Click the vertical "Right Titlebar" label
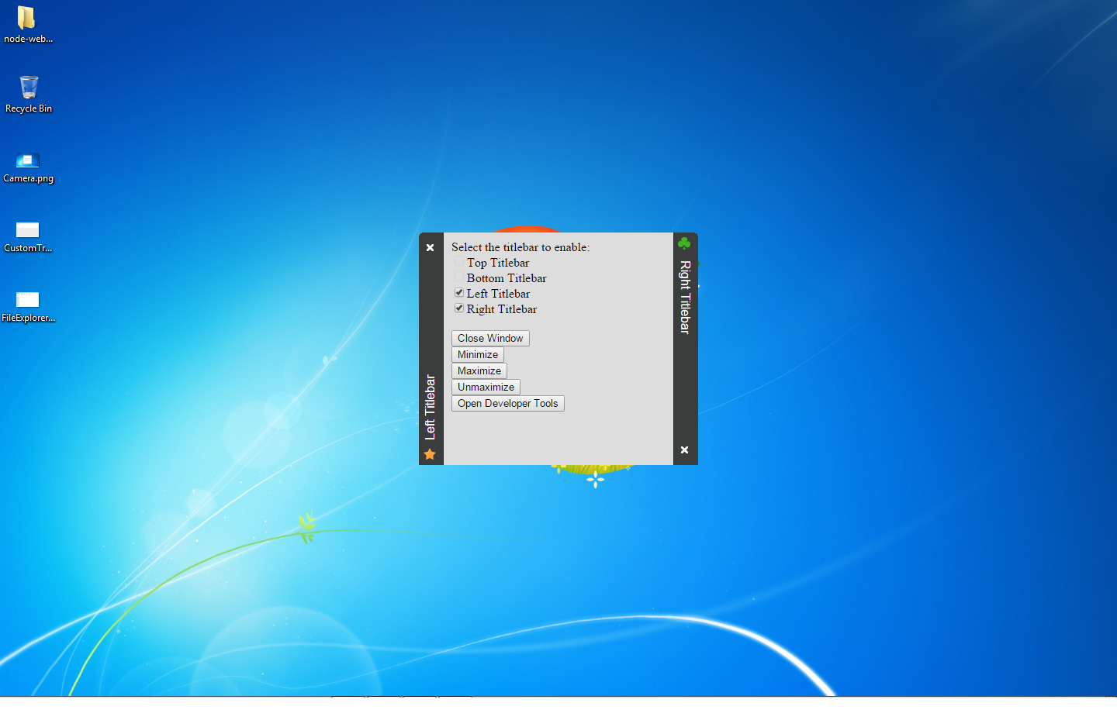The image size is (1117, 727). 685,297
